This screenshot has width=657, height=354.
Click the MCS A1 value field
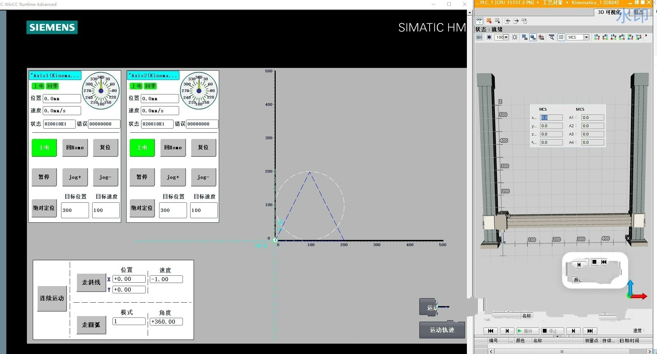592,118
